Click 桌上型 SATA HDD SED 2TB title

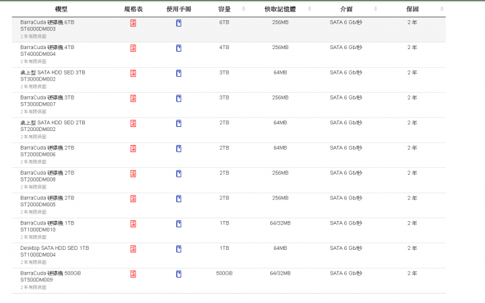pos(53,122)
